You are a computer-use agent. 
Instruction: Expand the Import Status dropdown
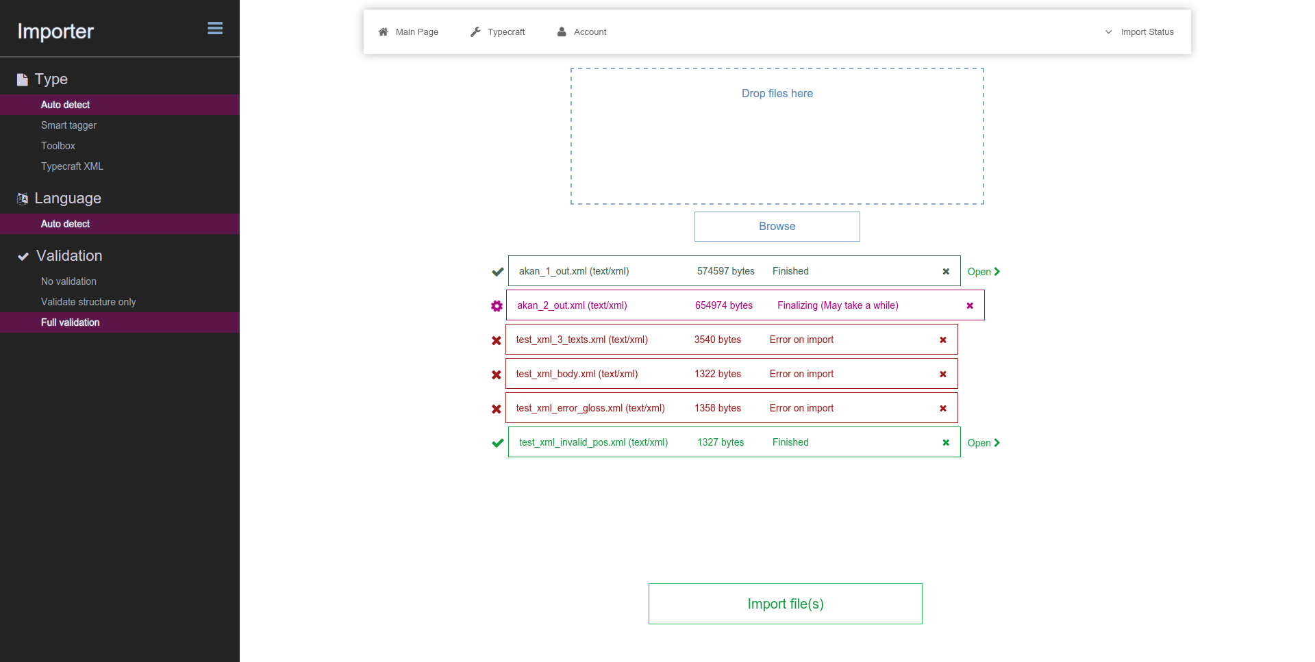[1139, 31]
